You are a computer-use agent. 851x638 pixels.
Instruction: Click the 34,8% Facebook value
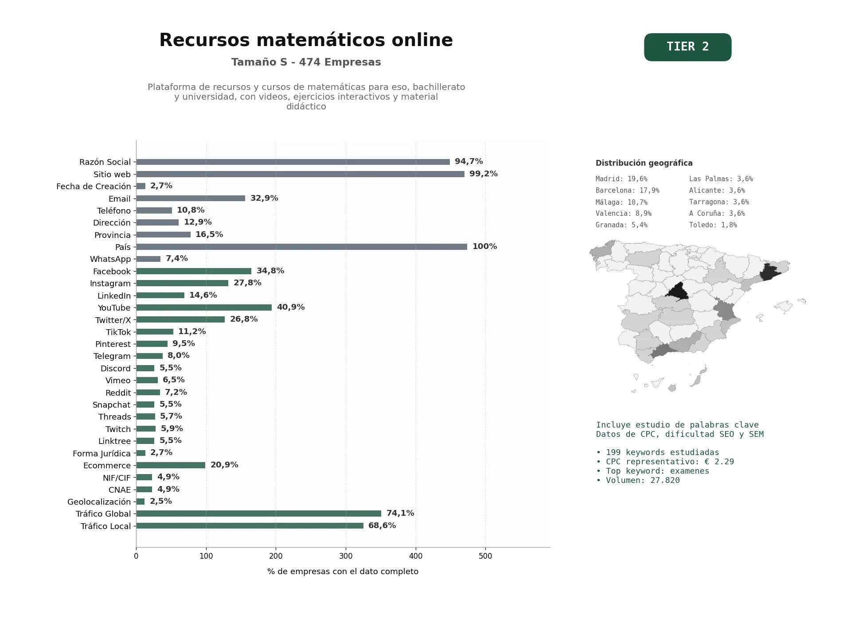click(x=270, y=271)
